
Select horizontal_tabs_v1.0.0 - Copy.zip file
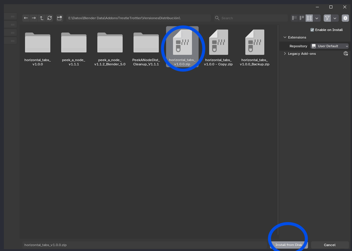point(218,46)
